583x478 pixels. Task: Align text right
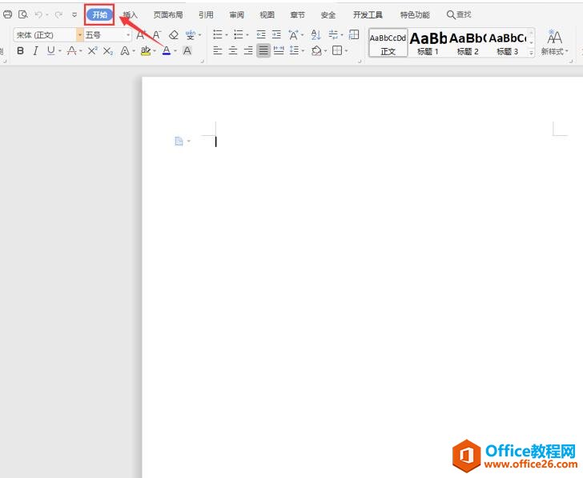tap(248, 50)
